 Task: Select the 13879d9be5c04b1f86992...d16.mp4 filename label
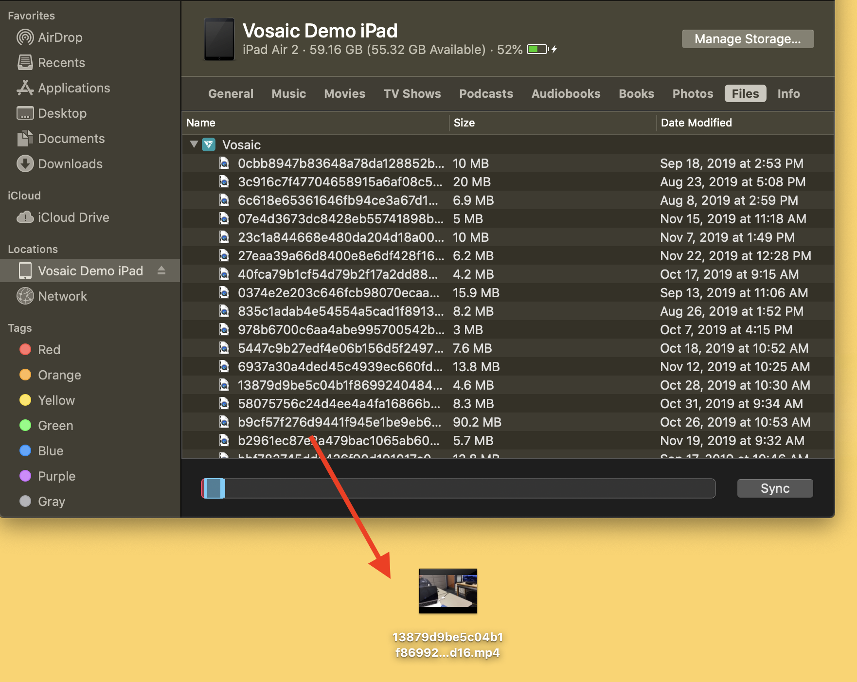pos(447,645)
